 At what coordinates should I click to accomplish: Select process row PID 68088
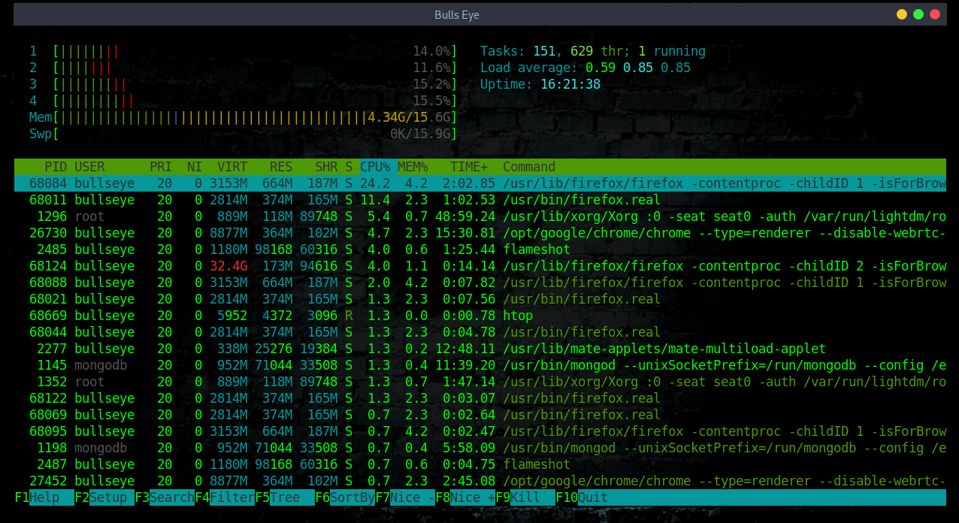coord(480,283)
